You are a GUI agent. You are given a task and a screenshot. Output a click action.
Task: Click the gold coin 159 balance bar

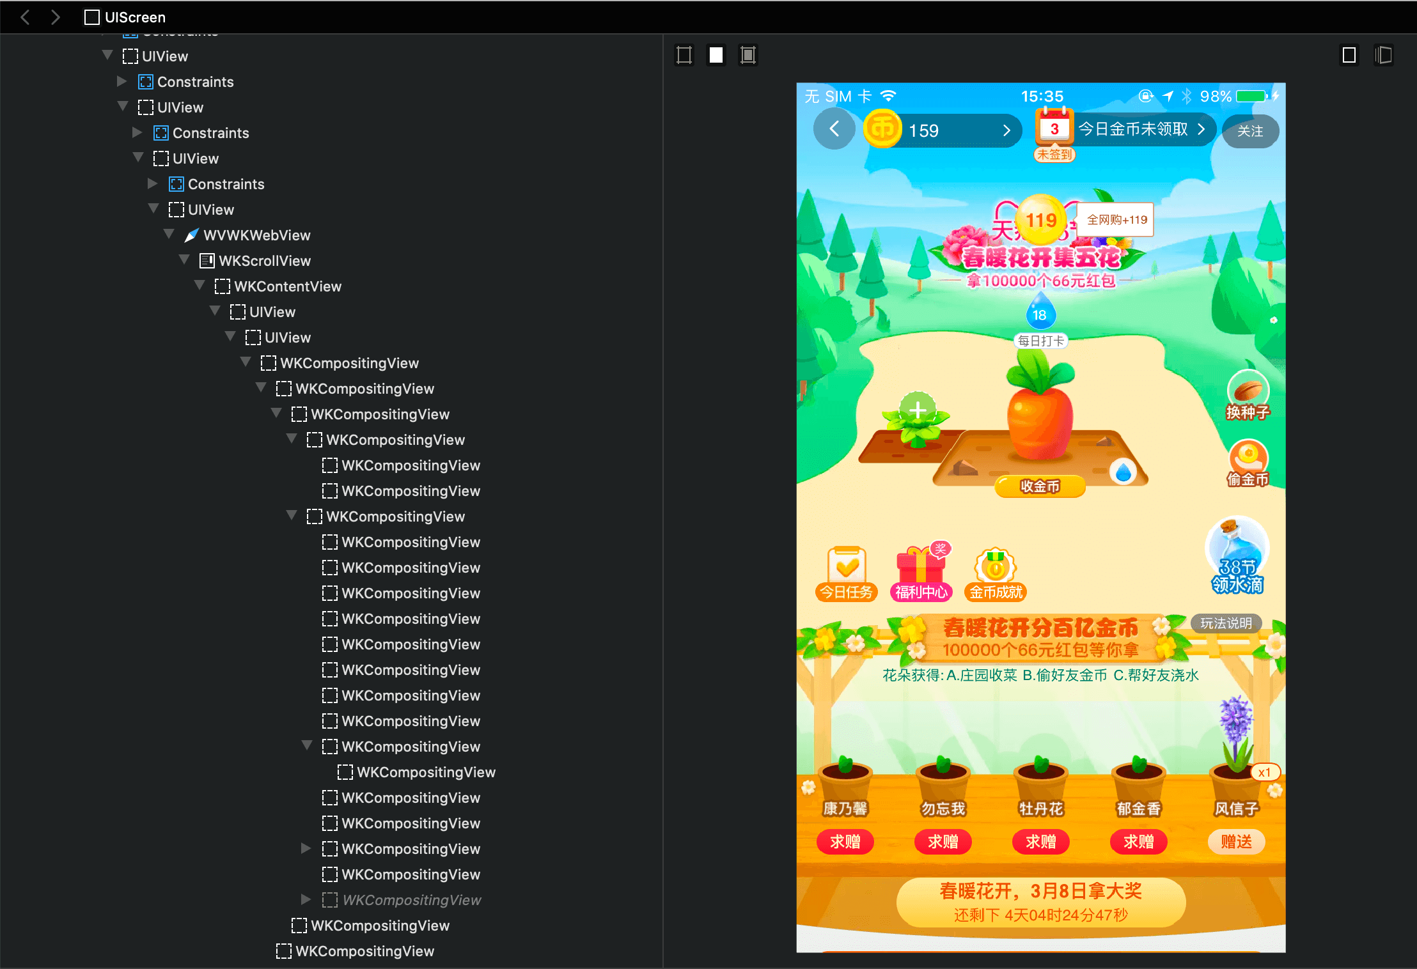point(941,130)
